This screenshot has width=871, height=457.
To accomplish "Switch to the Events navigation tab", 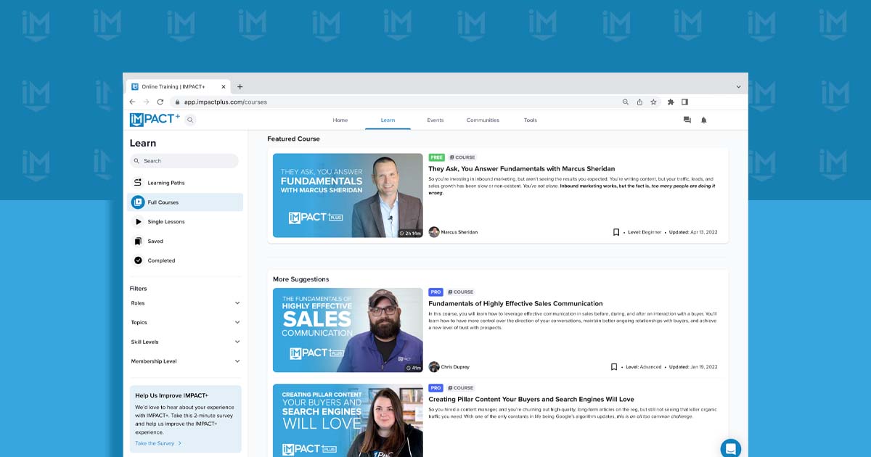I will pyautogui.click(x=435, y=120).
